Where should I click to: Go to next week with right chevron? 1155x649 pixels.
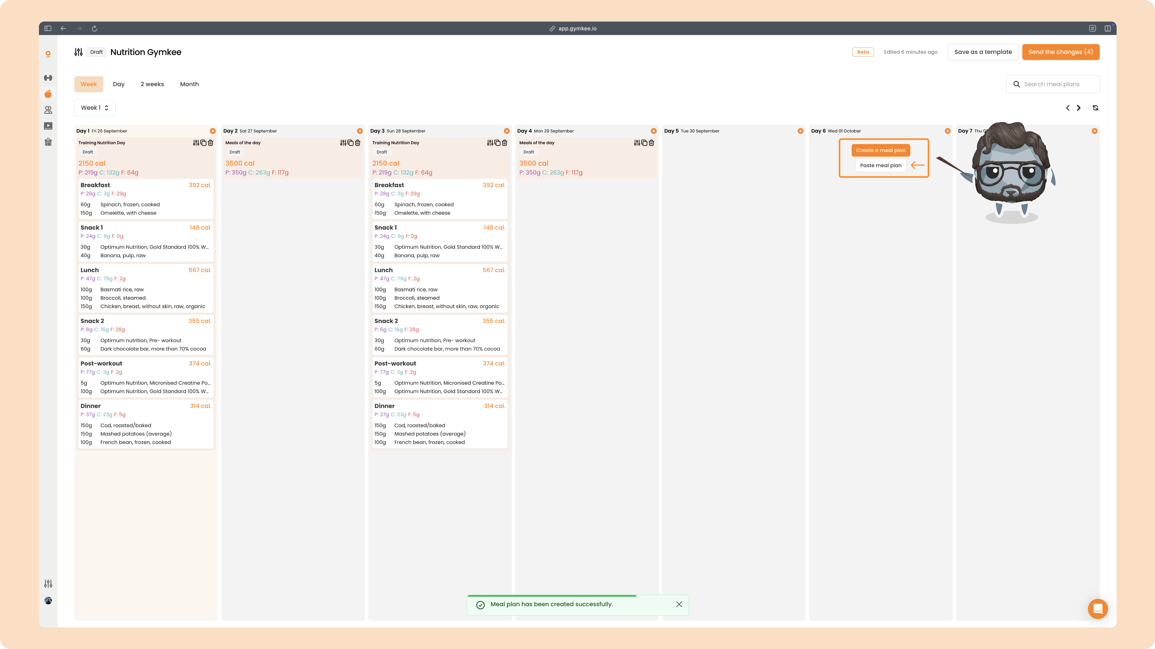(1079, 108)
